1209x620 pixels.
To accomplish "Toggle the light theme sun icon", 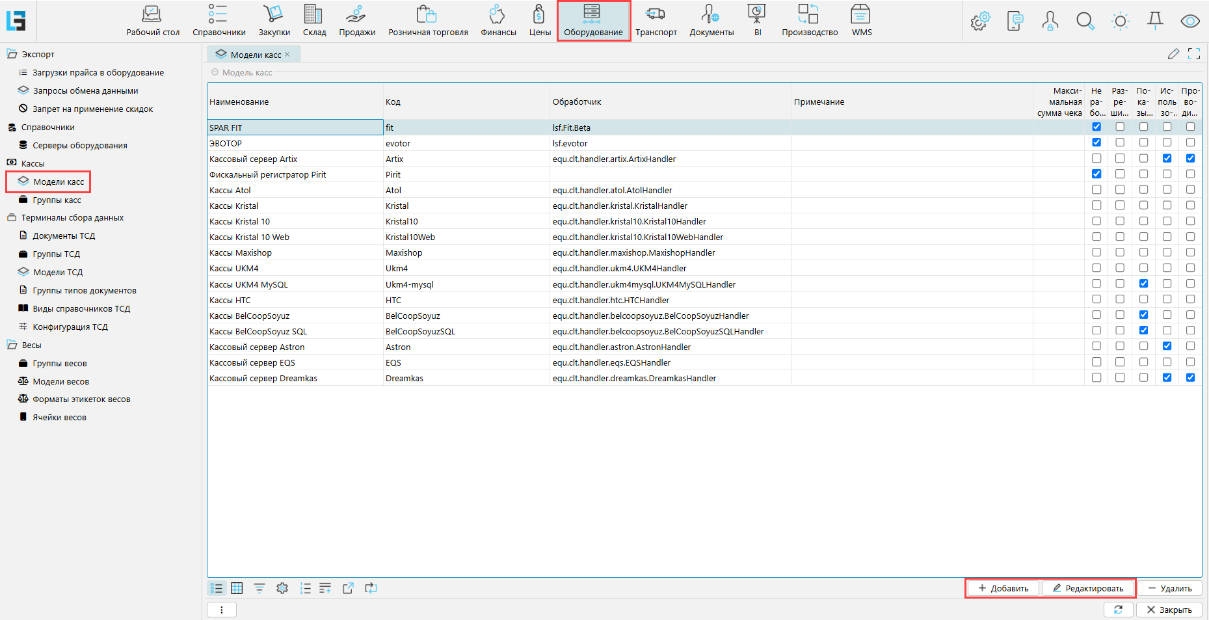I will [x=1120, y=21].
